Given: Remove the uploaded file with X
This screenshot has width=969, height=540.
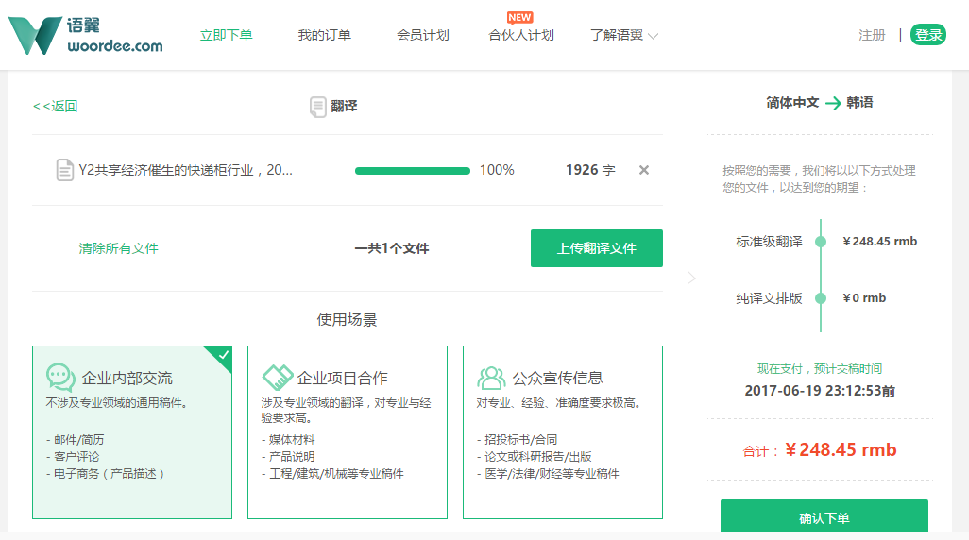Looking at the screenshot, I should (644, 170).
